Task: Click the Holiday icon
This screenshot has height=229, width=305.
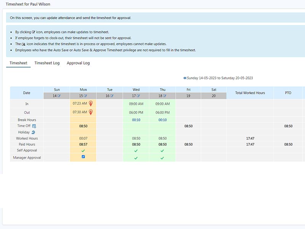Action: 33,132
